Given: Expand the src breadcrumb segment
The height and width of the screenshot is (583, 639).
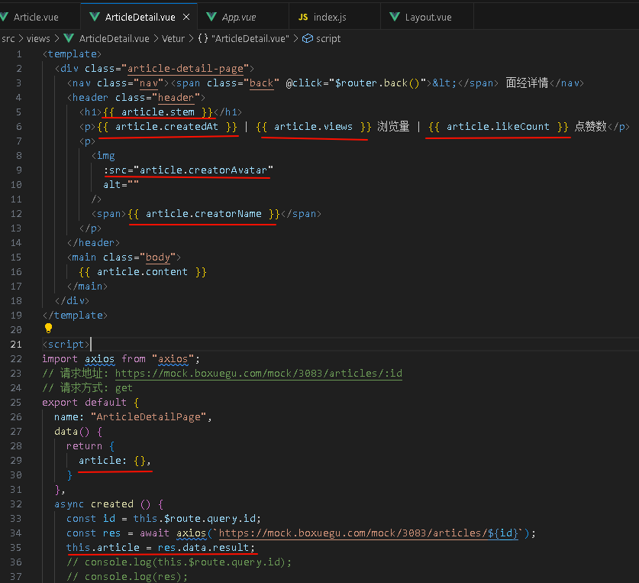Looking at the screenshot, I should [x=8, y=38].
